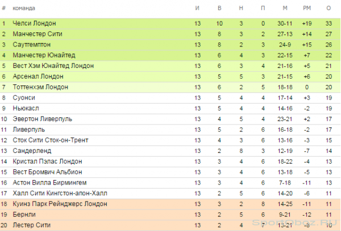This screenshot has height=231, width=341.
Task: Click the SportOboz.RU watermark
Action: coord(294,223)
